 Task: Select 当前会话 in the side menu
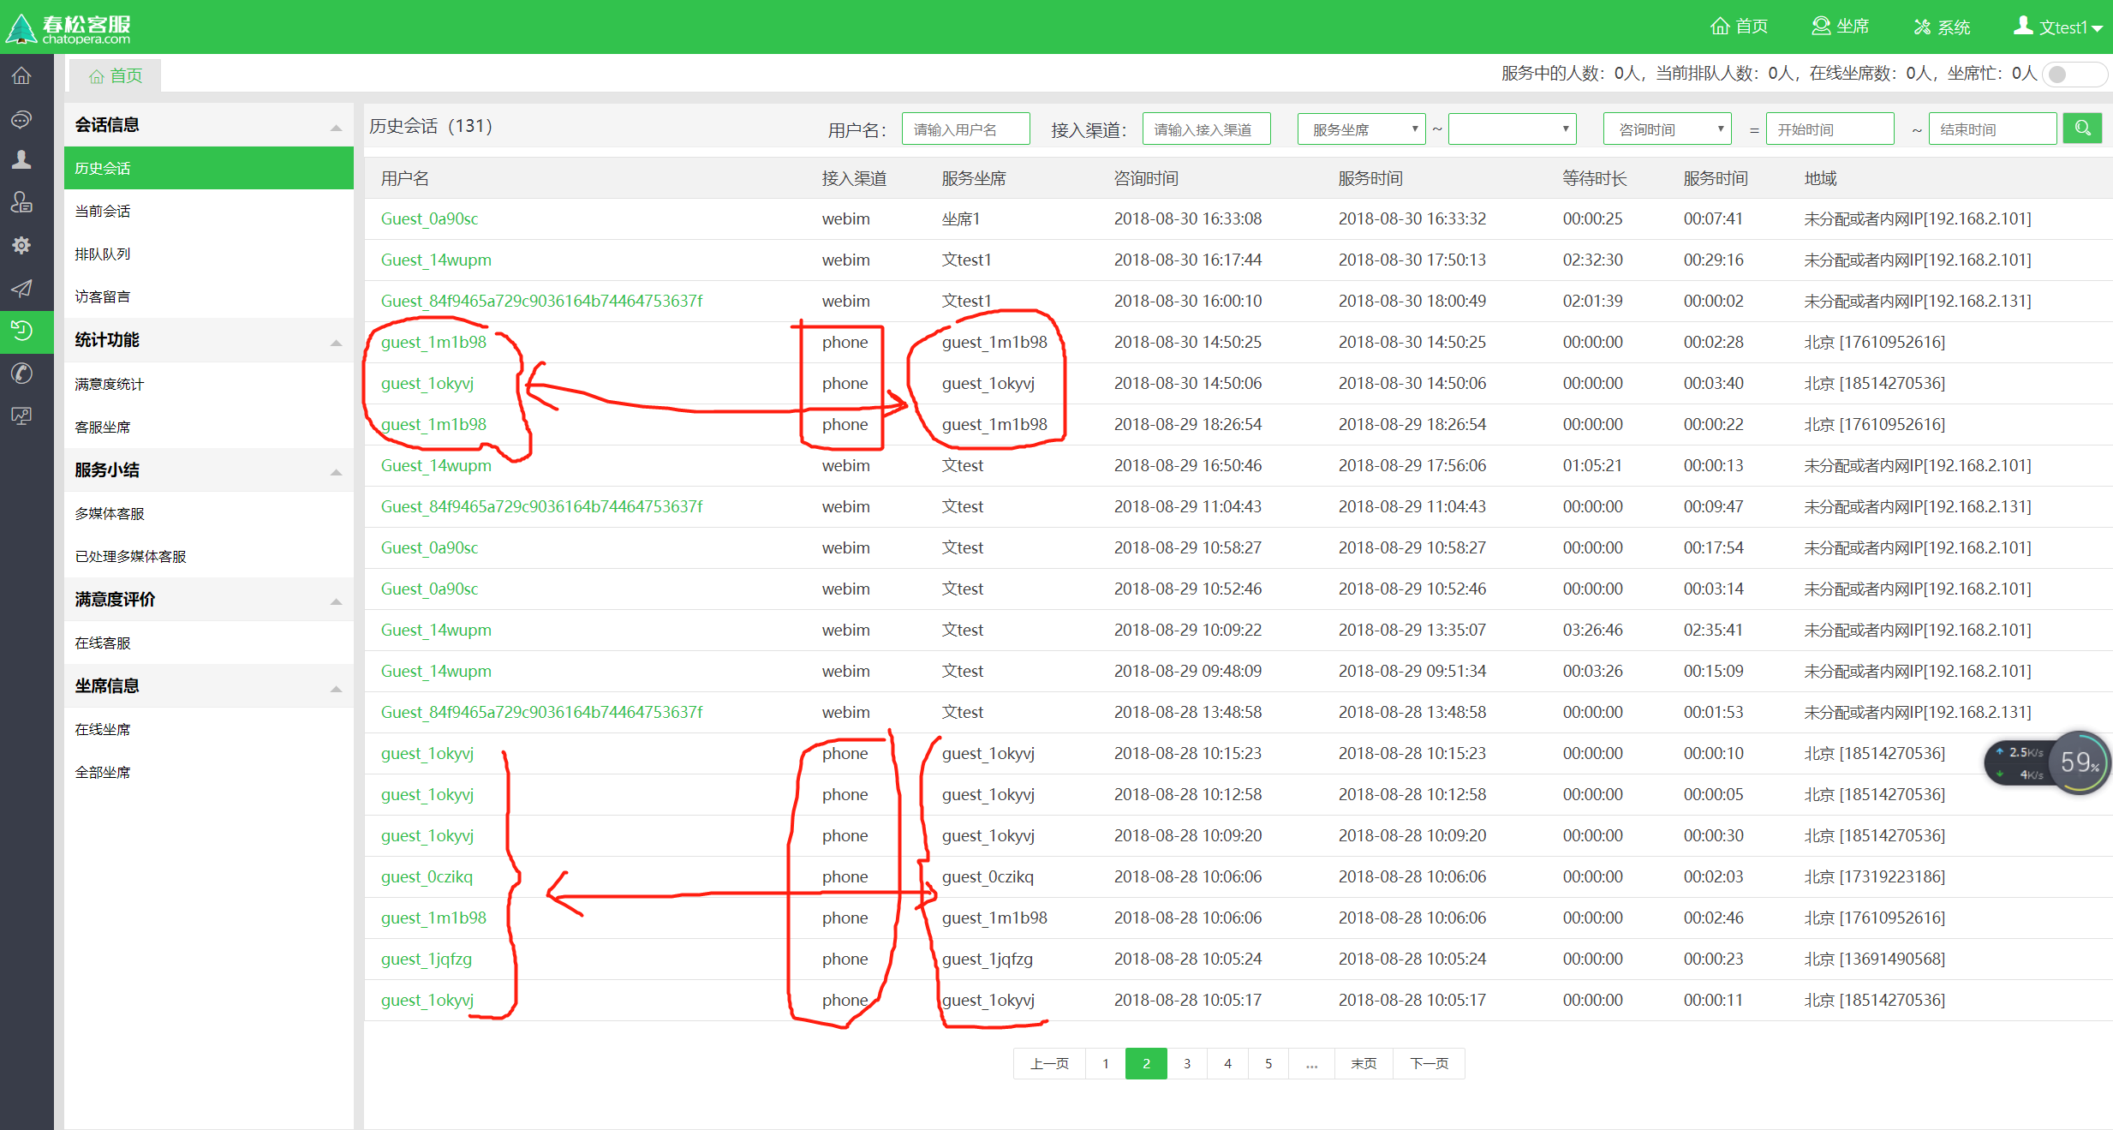103,211
